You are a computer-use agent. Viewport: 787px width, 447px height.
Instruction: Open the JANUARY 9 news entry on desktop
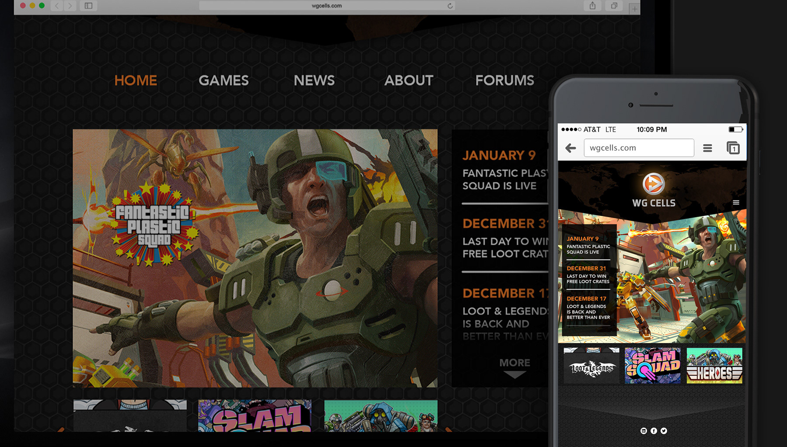click(x=505, y=170)
